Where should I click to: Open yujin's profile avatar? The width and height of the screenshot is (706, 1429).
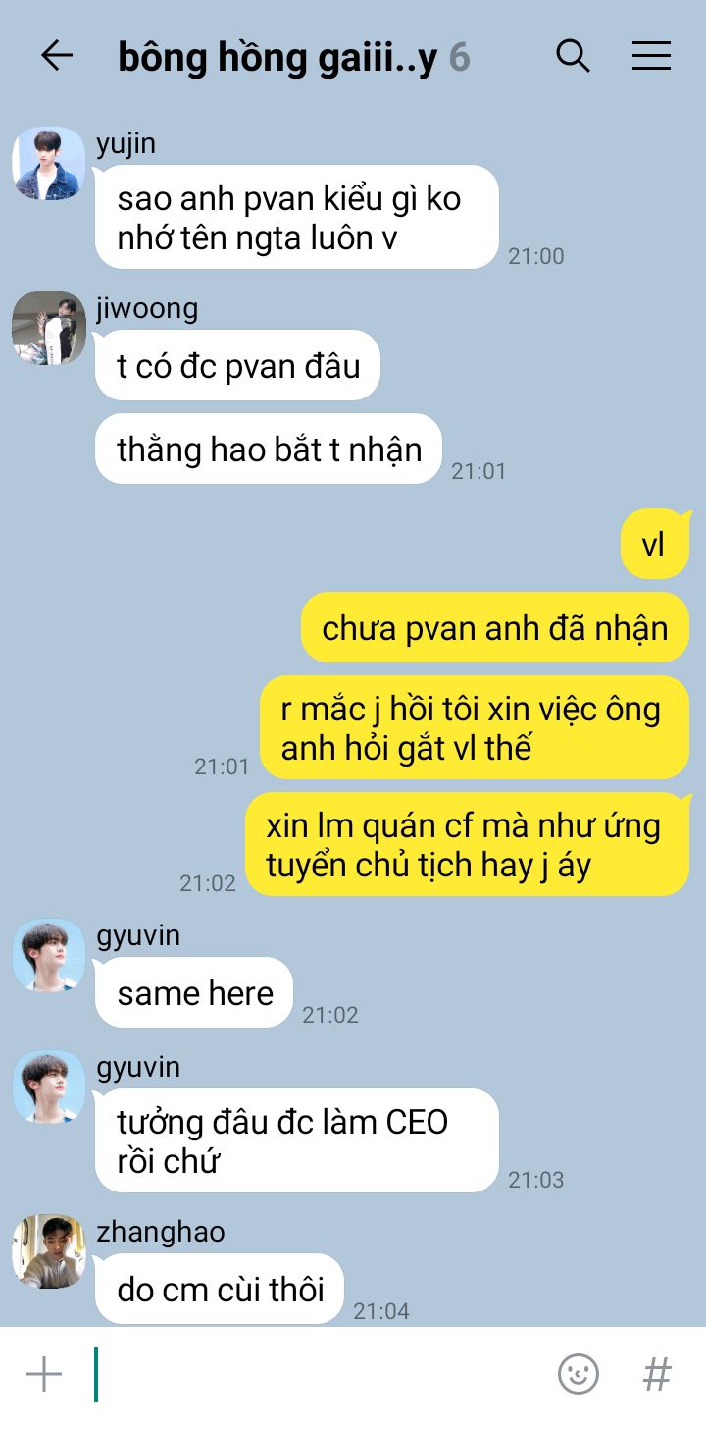coord(48,163)
